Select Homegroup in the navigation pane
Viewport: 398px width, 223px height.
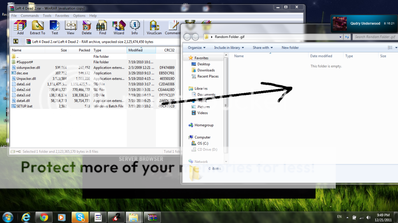point(204,125)
